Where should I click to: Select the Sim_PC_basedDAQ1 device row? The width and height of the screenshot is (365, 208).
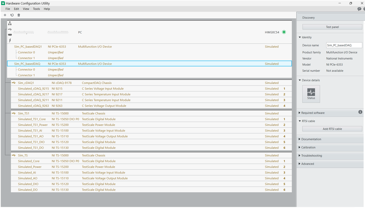[x=149, y=47]
